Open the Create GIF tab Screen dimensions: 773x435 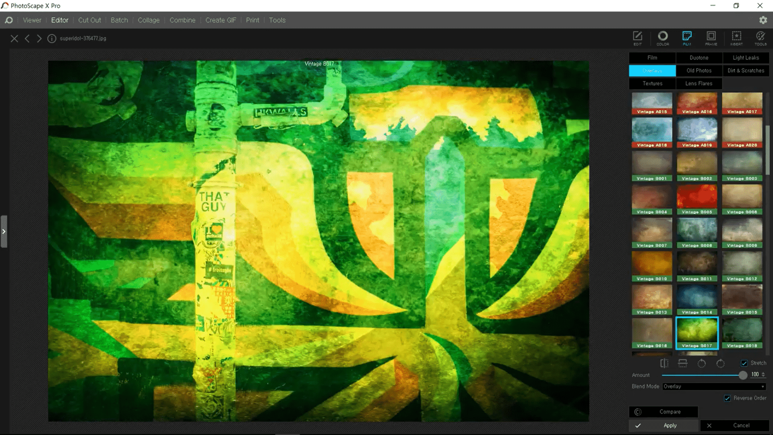coord(221,20)
